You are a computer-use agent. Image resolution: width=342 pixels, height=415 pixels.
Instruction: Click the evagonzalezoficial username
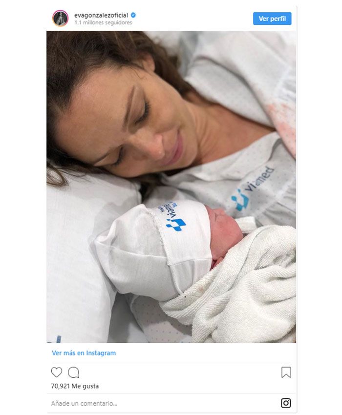101,15
